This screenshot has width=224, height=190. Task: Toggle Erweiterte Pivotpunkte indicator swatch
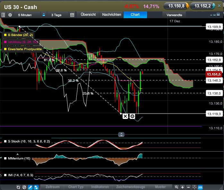click(x=5, y=49)
